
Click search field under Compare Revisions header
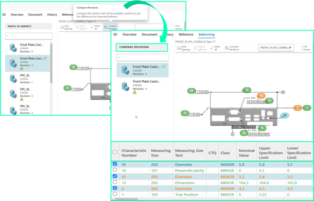[142, 58]
